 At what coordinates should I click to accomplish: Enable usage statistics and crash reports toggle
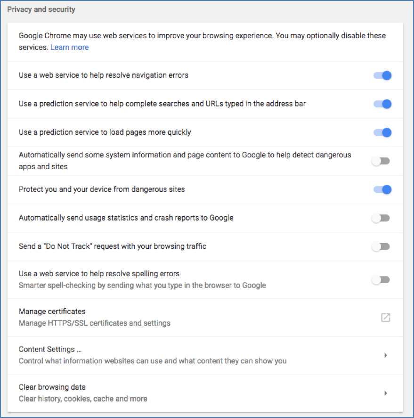pyautogui.click(x=381, y=218)
